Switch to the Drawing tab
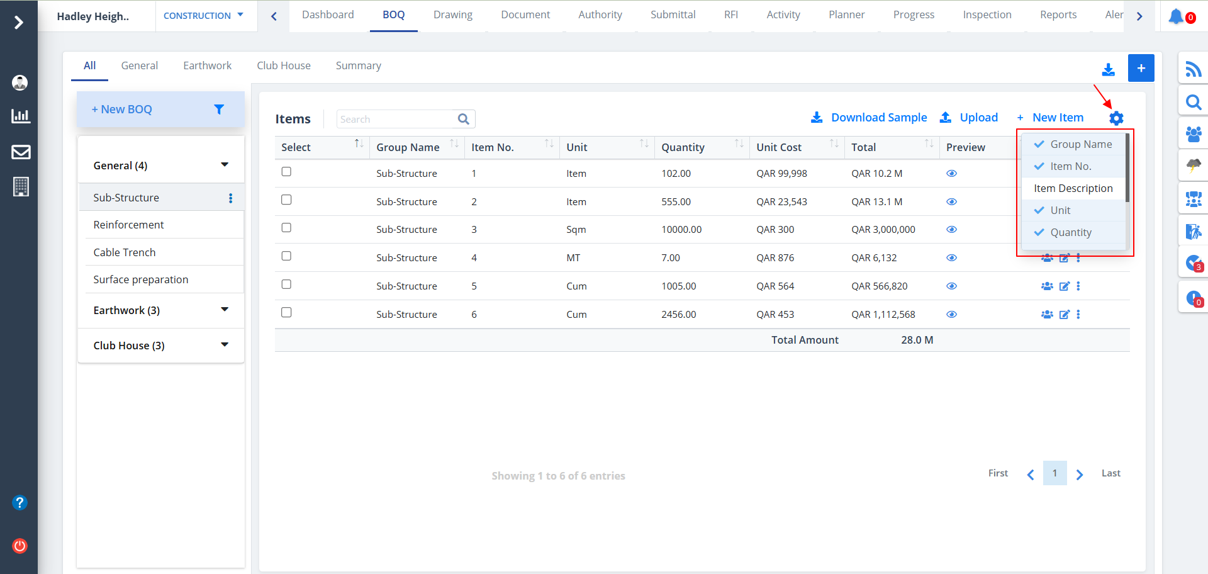This screenshot has height=574, width=1208. tap(452, 15)
